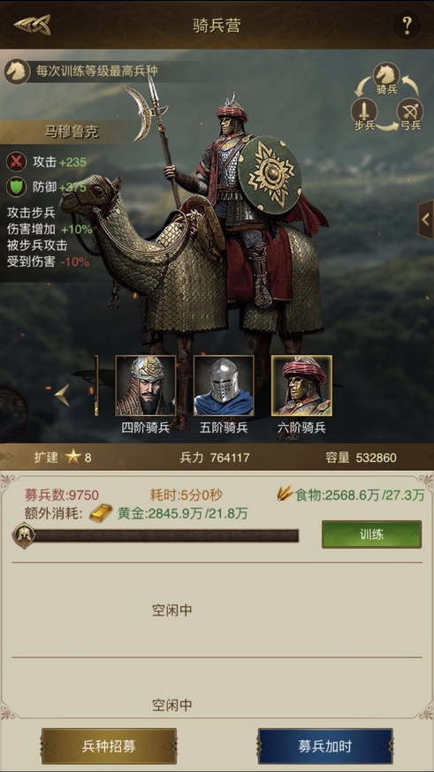
Task: Click the blue 募兵加时 button
Action: pyautogui.click(x=325, y=746)
